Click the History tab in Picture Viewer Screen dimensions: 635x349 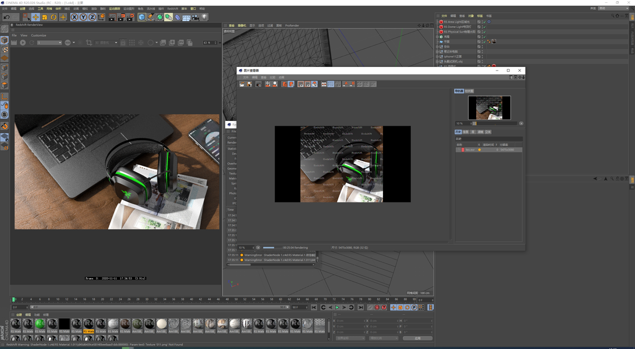458,132
